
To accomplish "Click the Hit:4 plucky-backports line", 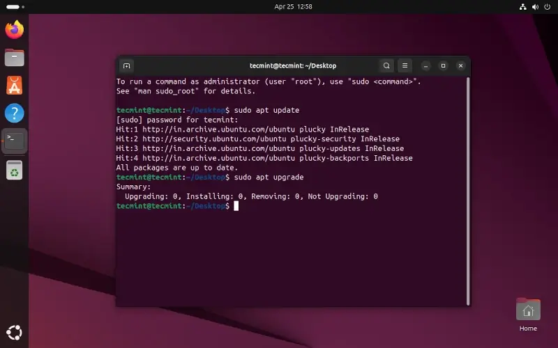I will tap(264, 158).
